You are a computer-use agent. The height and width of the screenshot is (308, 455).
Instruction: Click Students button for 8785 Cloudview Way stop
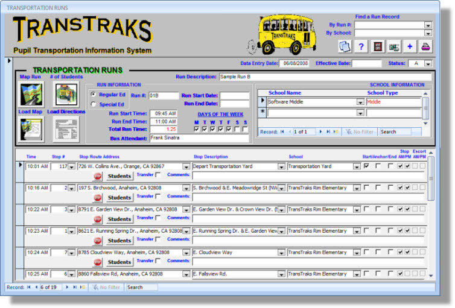(119, 262)
